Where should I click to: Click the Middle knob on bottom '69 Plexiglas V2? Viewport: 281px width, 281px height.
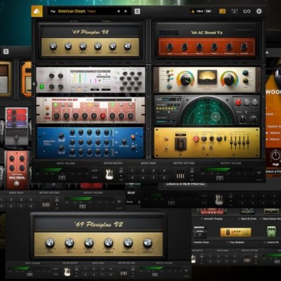pos(89,243)
